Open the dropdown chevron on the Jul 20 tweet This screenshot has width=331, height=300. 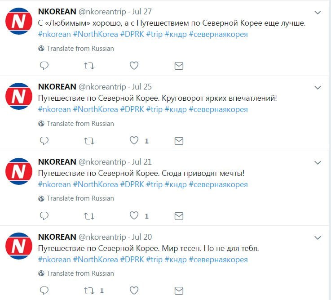click(318, 237)
